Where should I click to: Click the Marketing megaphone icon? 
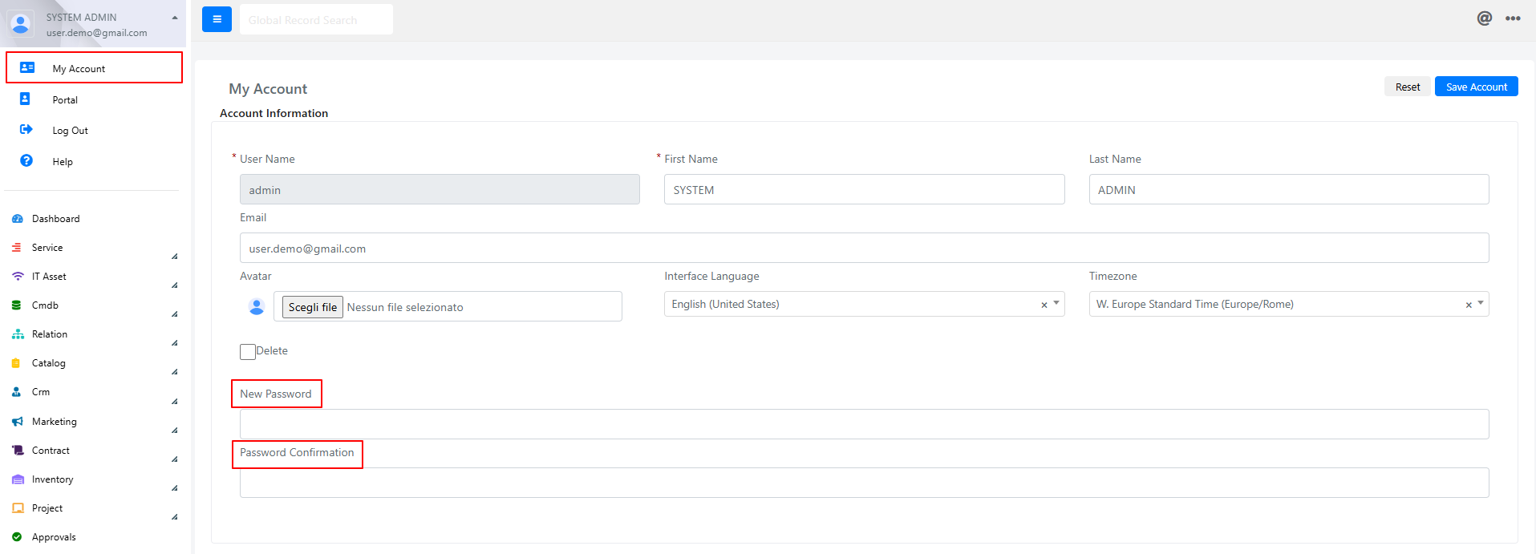[18, 421]
